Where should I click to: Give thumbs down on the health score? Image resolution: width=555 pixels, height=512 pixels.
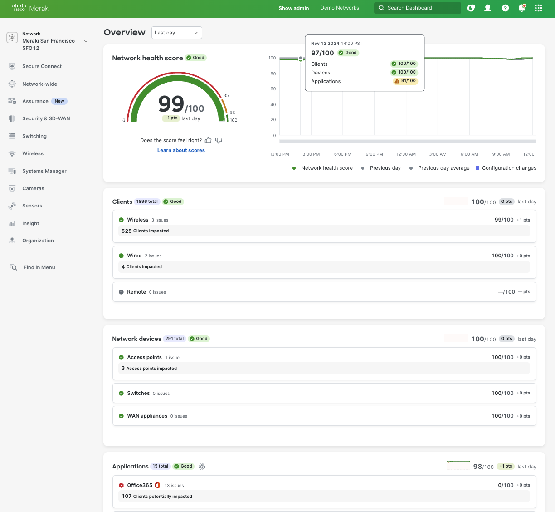219,140
